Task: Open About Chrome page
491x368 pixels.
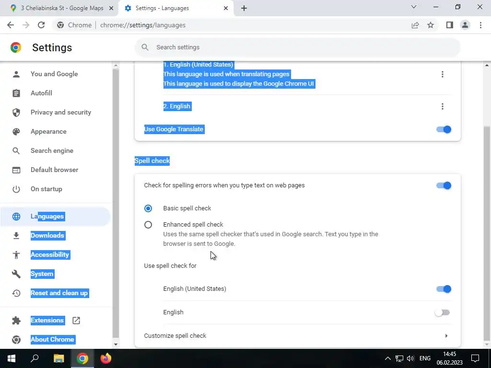Action: point(52,339)
